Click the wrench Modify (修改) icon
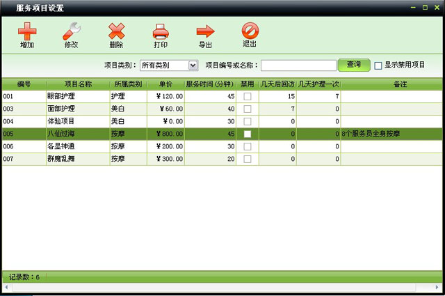Viewport: 445px width, 296px height. [72, 31]
